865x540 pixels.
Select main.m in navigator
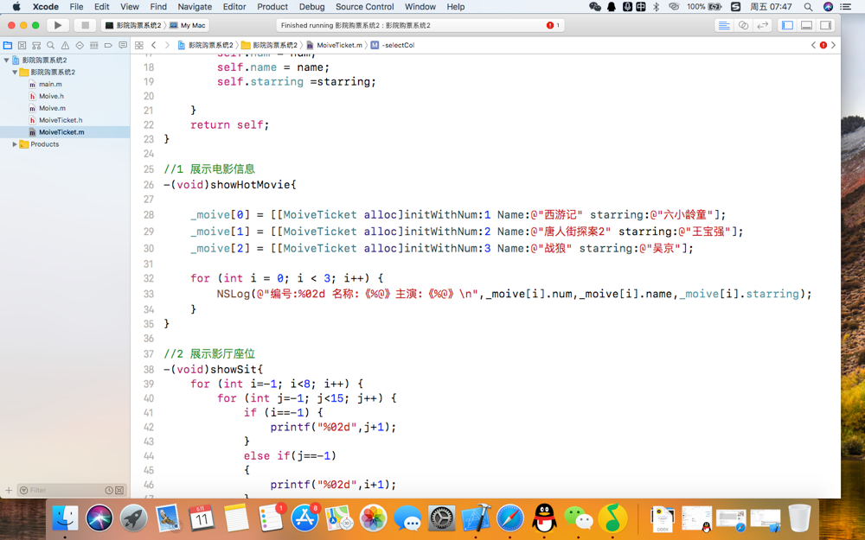[50, 85]
